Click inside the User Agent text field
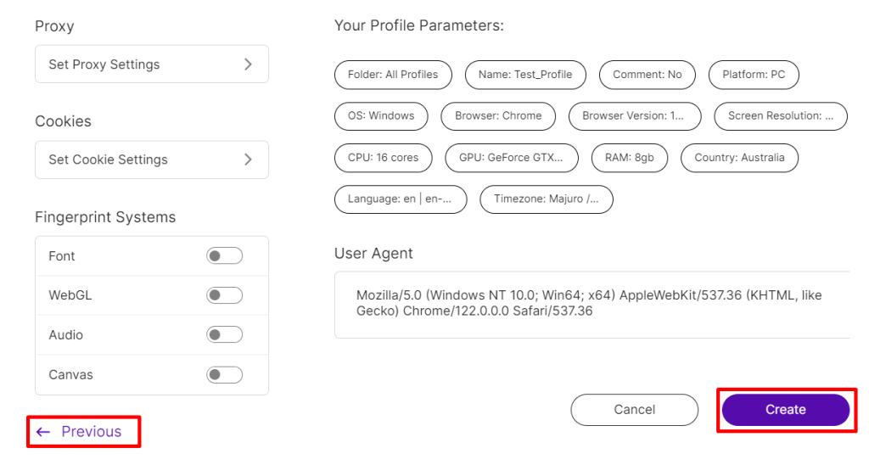 591,305
